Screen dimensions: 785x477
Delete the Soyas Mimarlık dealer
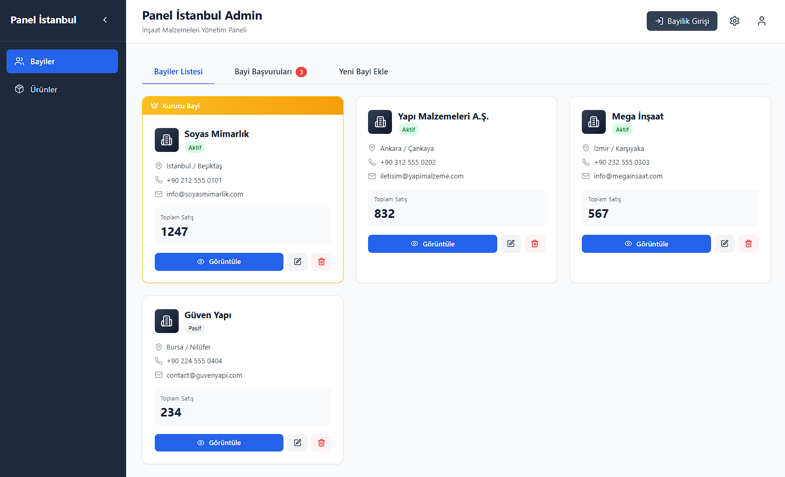point(321,262)
